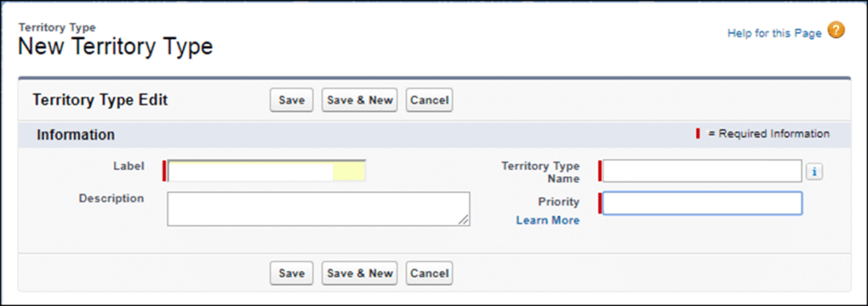This screenshot has height=306, width=868.
Task: Click the top Cancel button
Action: 430,100
